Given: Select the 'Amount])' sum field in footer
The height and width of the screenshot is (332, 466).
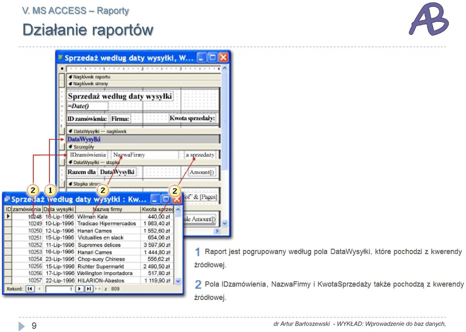Looking at the screenshot, I should click(x=201, y=172).
